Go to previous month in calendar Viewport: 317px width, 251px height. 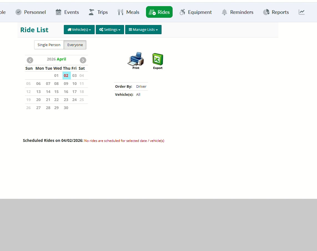[30, 60]
